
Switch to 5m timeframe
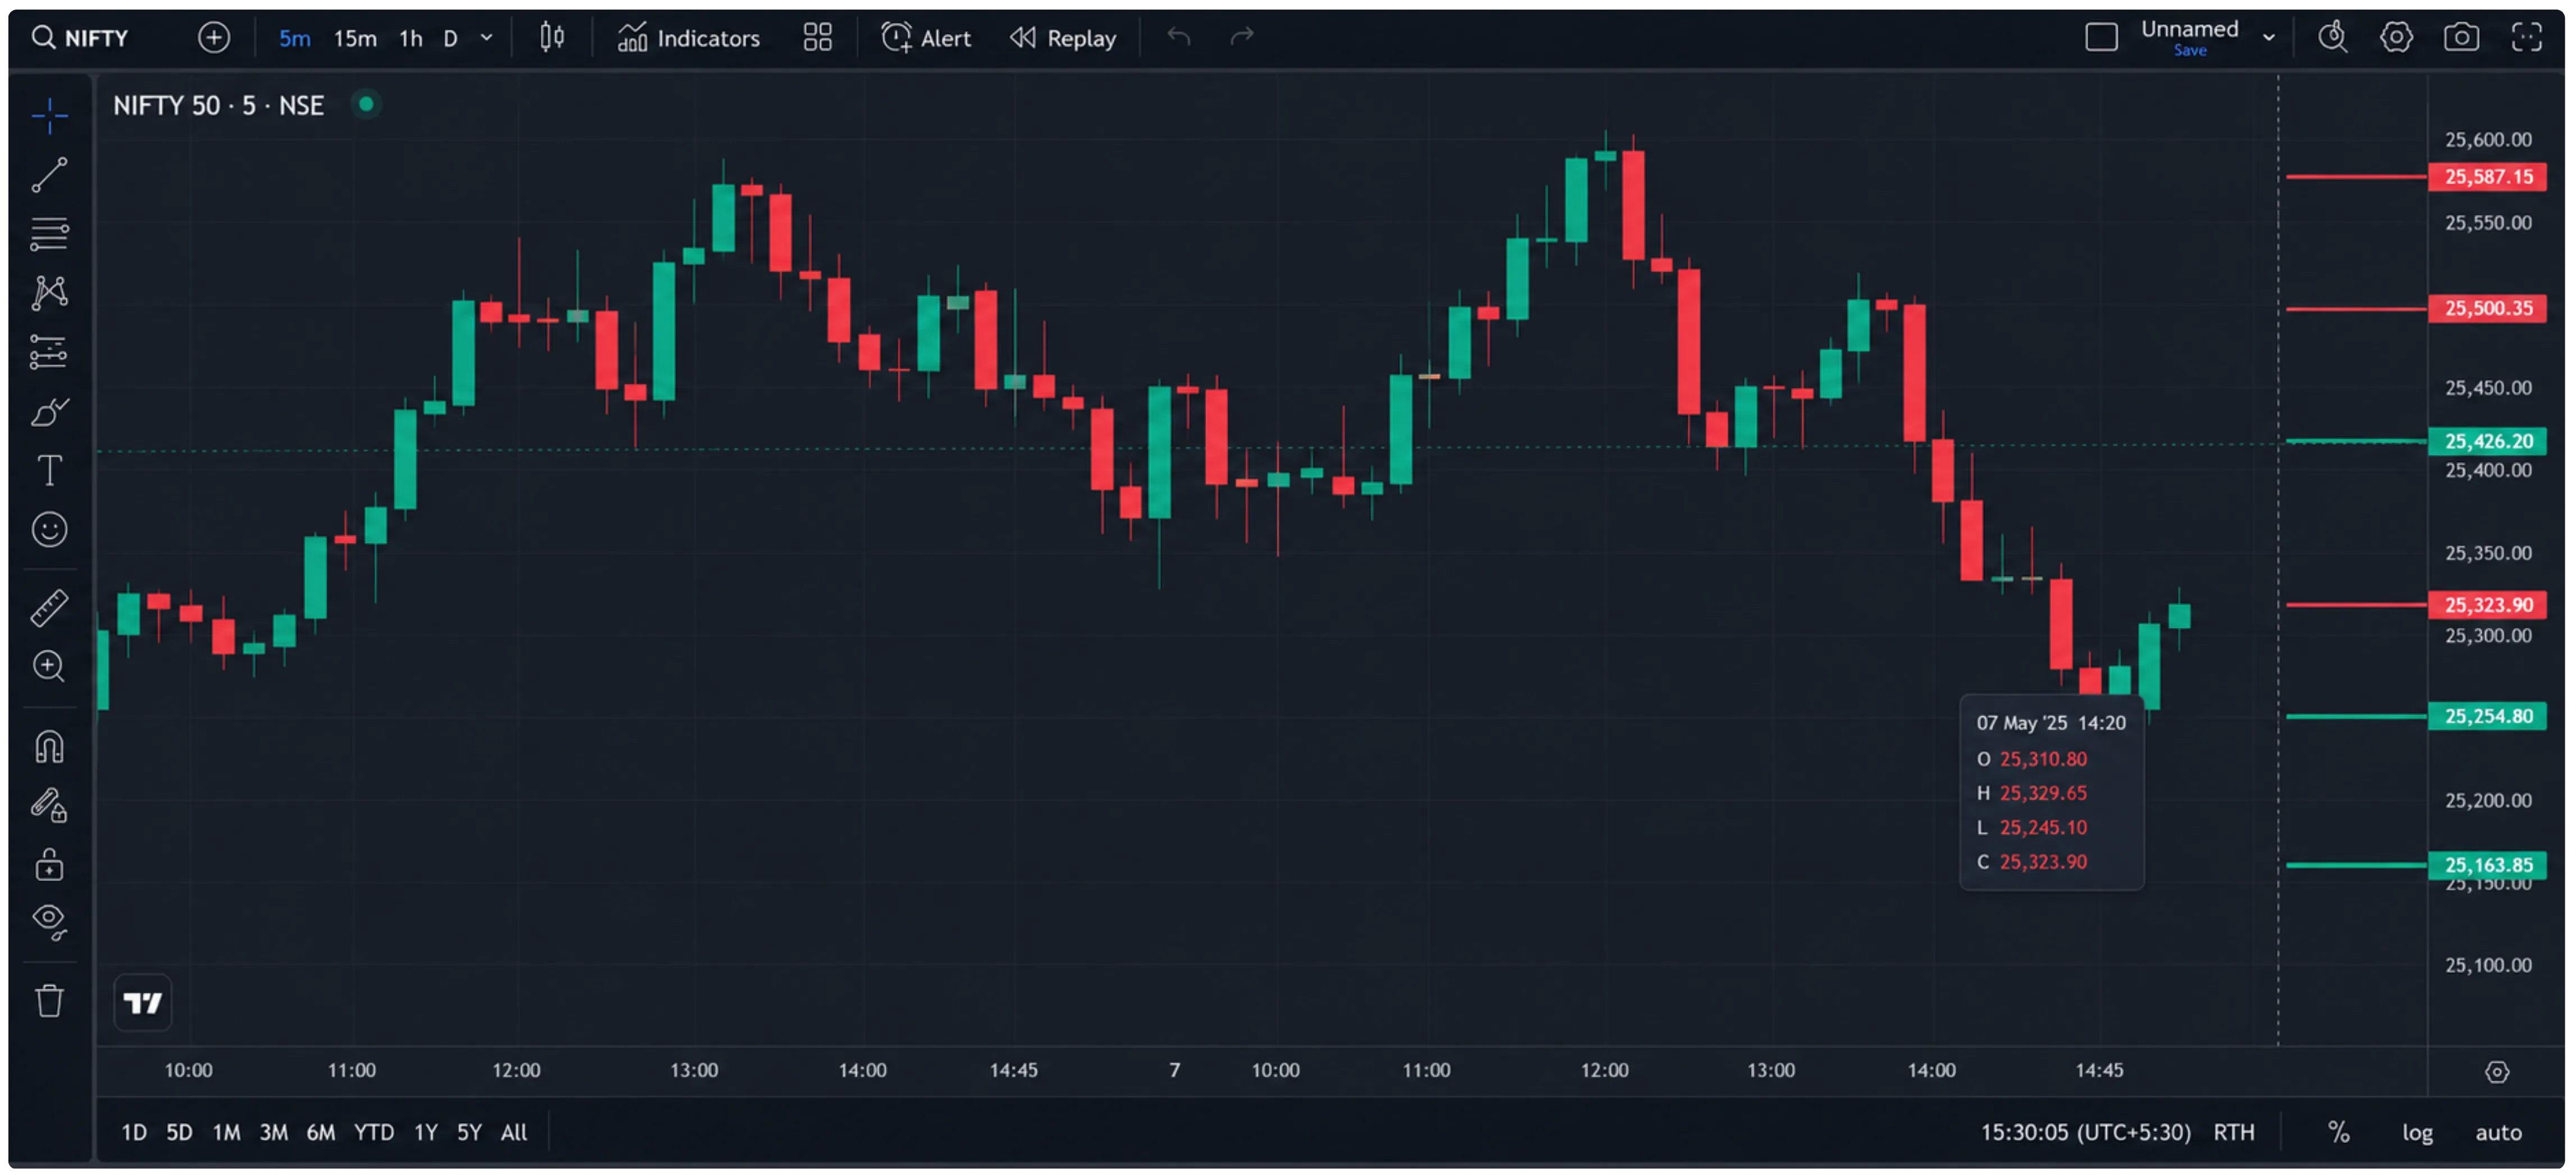294,38
